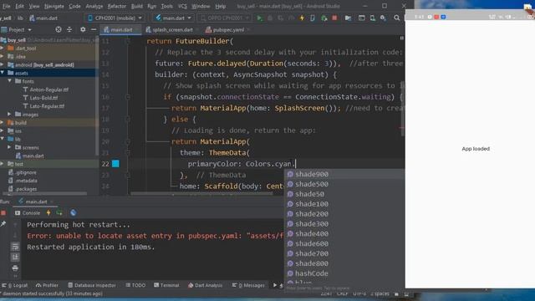Viewport: 535px width, 301px height.
Task: Choose hashCode from completion popup
Action: (x=344, y=273)
